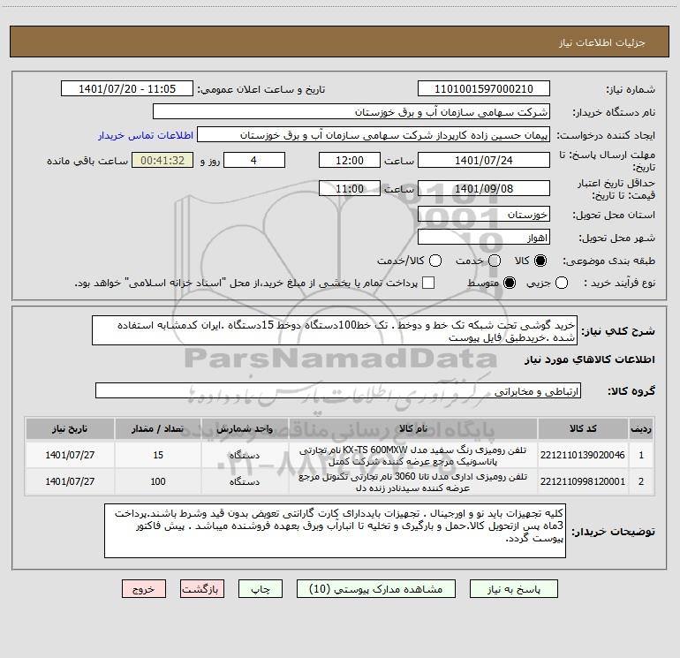Click the deadline date field 1401/07/24

click(x=484, y=160)
